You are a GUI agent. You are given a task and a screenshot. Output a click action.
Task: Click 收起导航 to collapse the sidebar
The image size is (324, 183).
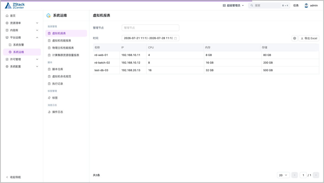(x=13, y=177)
